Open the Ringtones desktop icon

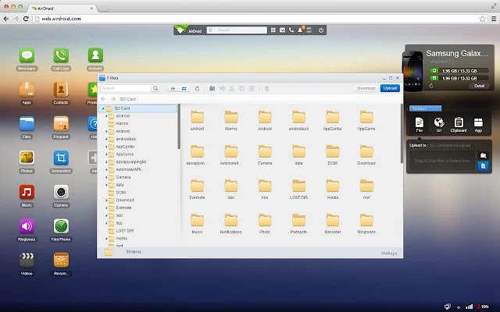[27, 226]
